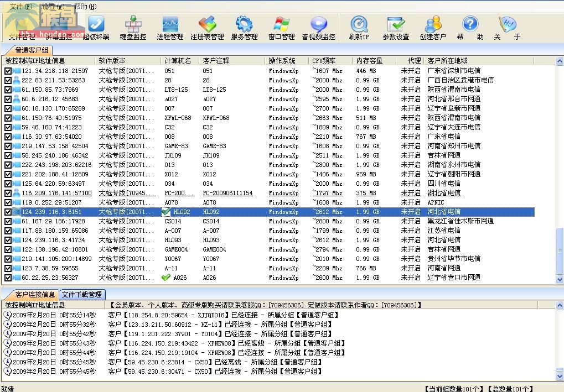Open 参数设置 parameter settings
Image resolution: width=564 pixels, height=392 pixels.
[x=396, y=28]
